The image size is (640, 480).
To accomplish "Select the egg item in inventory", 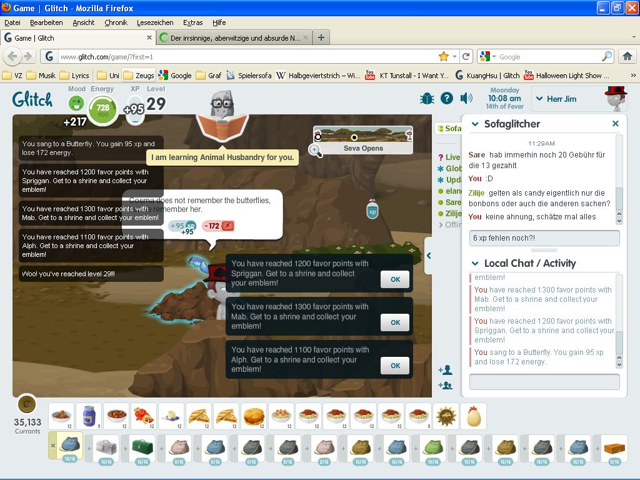I will point(473,416).
